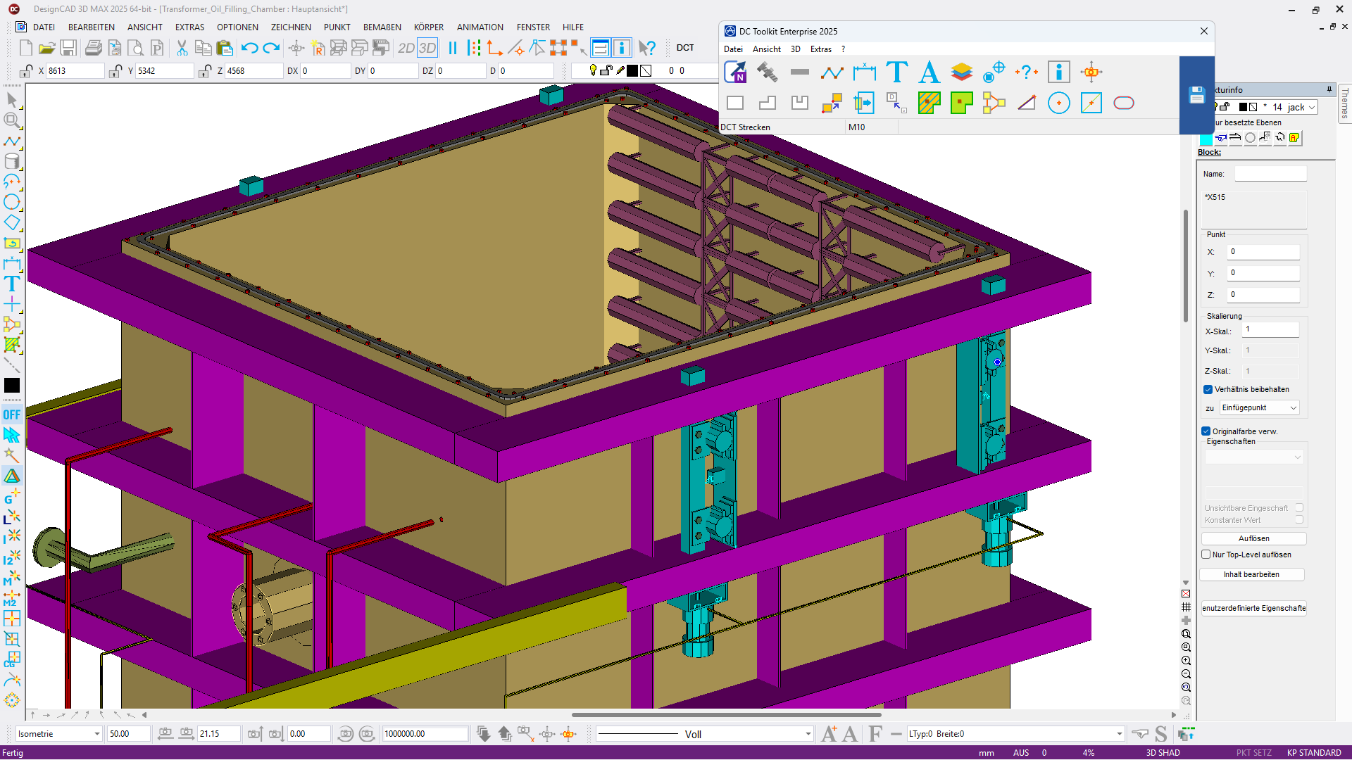Viewport: 1352px width, 760px height.
Task: Click the Auflösen button
Action: (1253, 539)
